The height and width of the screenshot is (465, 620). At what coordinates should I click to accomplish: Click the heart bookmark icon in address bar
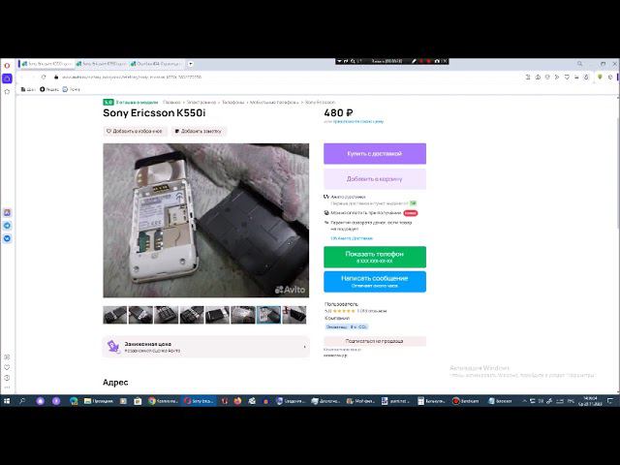[x=567, y=77]
